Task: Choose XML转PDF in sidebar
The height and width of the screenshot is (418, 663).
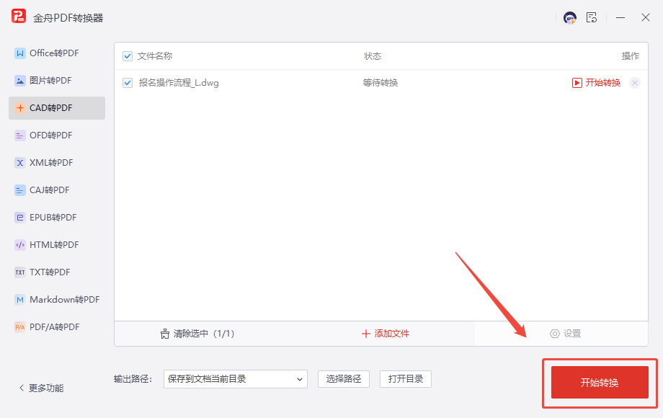Action: pyautogui.click(x=57, y=163)
